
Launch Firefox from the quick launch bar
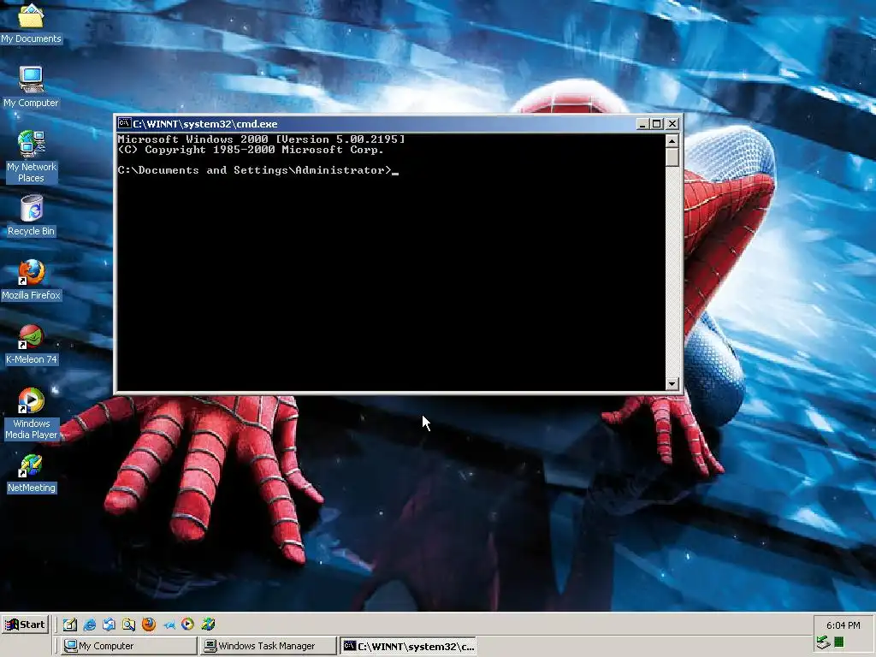coord(149,624)
